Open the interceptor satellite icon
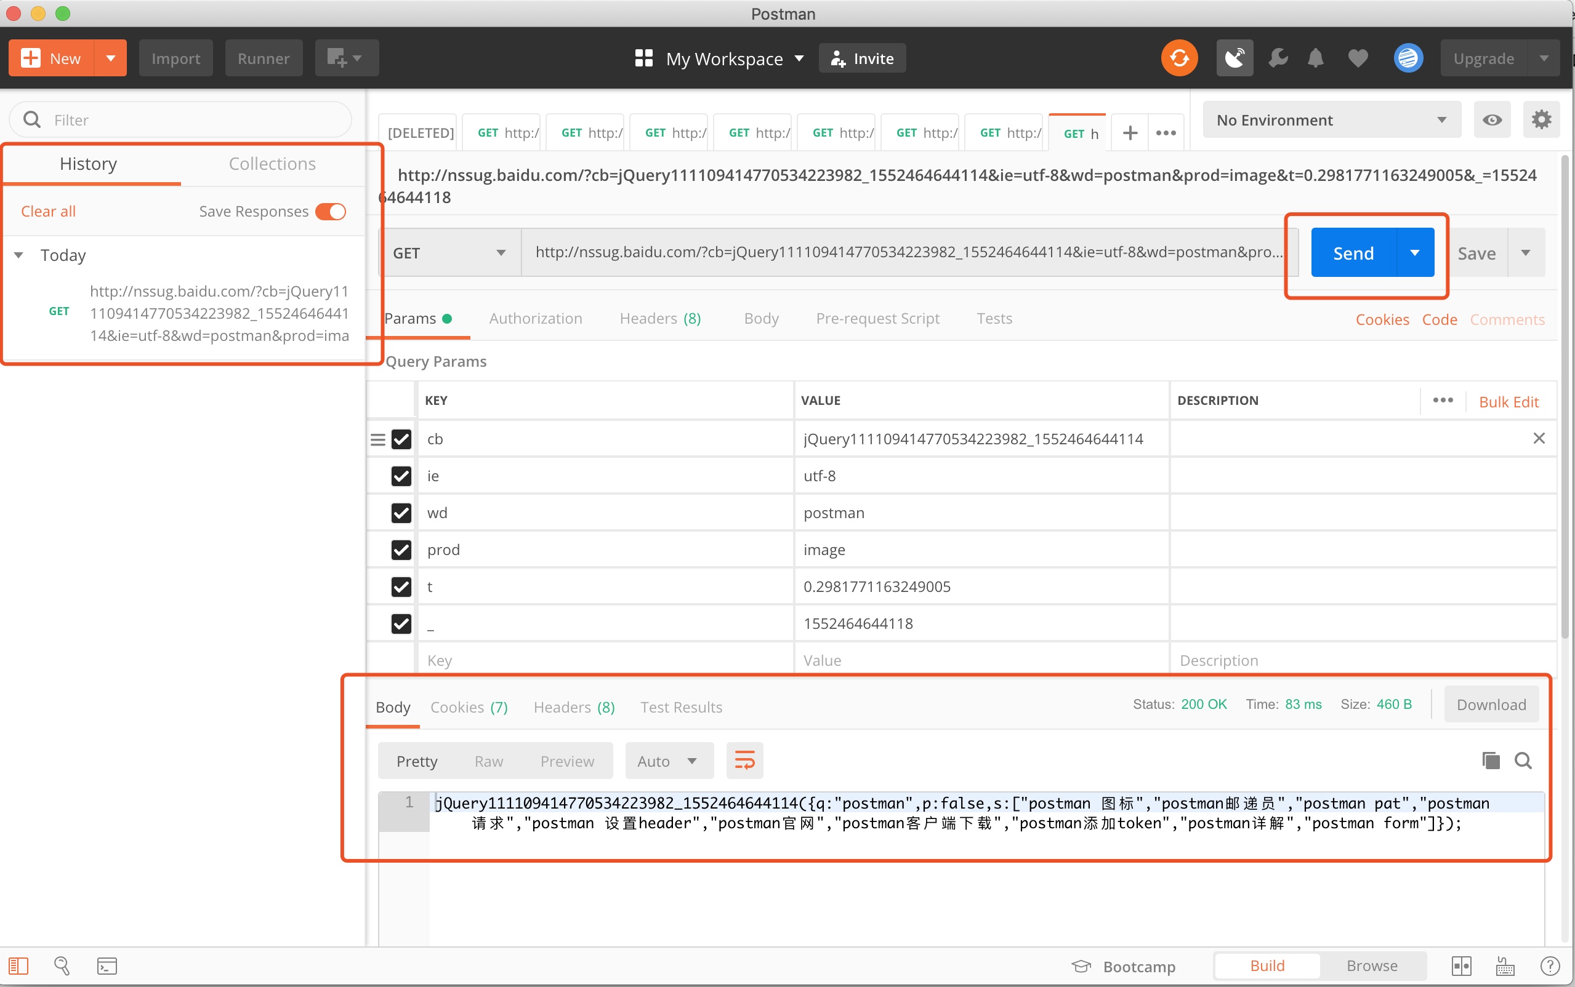The height and width of the screenshot is (987, 1575). [1234, 58]
